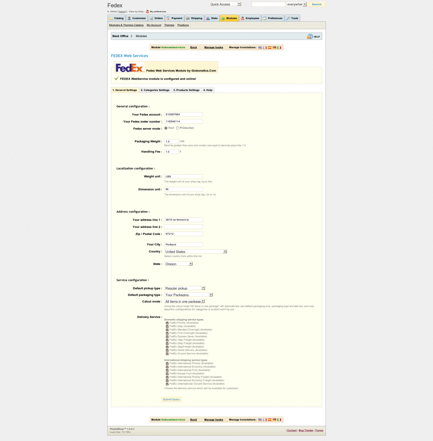Click the Spanish flag in bottom module toolbar

pos(270,420)
